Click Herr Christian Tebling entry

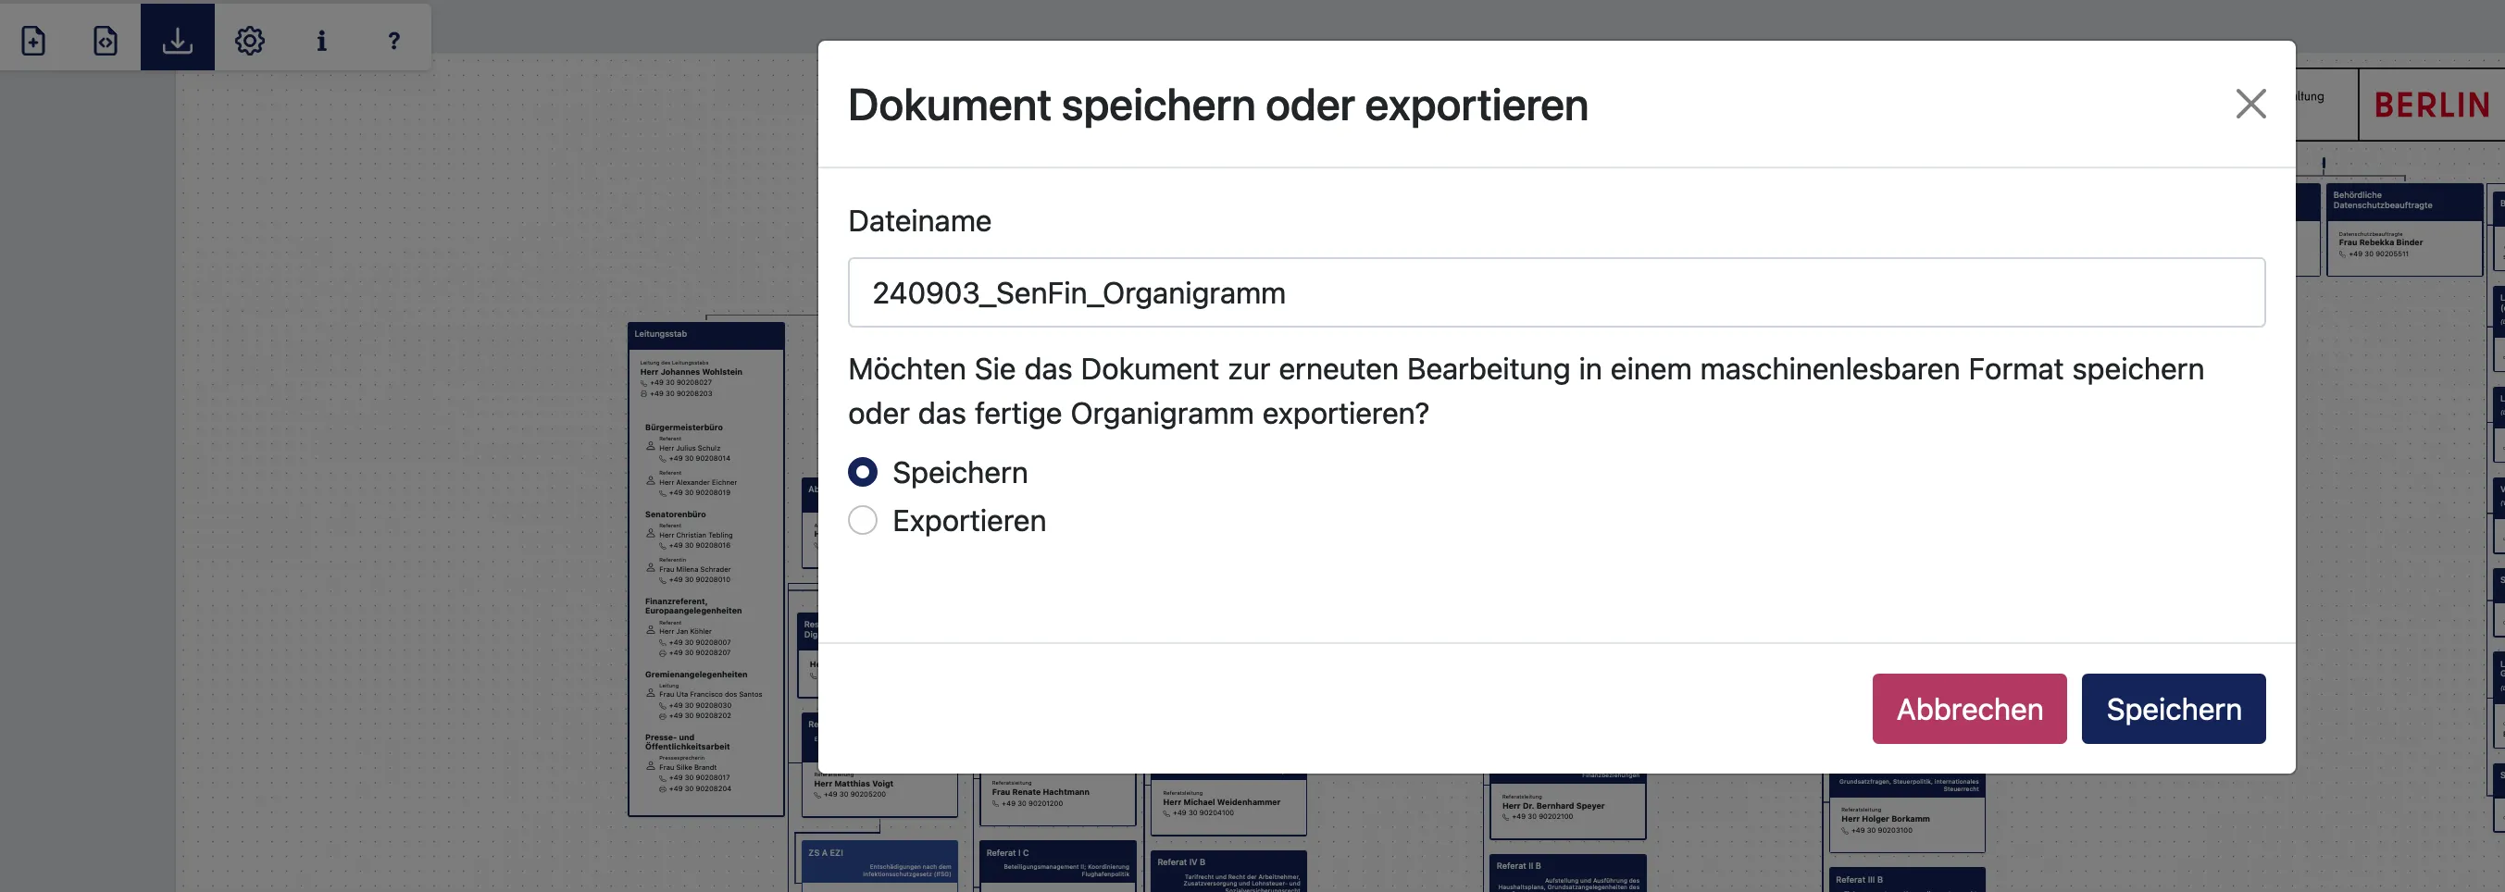coord(695,536)
